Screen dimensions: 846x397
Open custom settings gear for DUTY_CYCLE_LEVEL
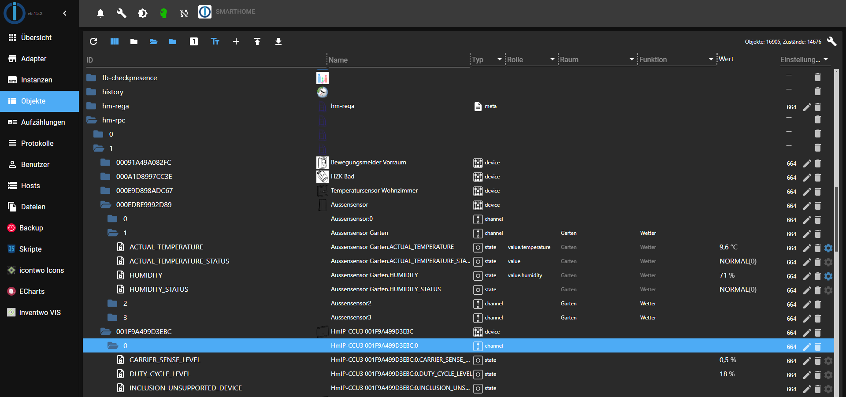[828, 375]
